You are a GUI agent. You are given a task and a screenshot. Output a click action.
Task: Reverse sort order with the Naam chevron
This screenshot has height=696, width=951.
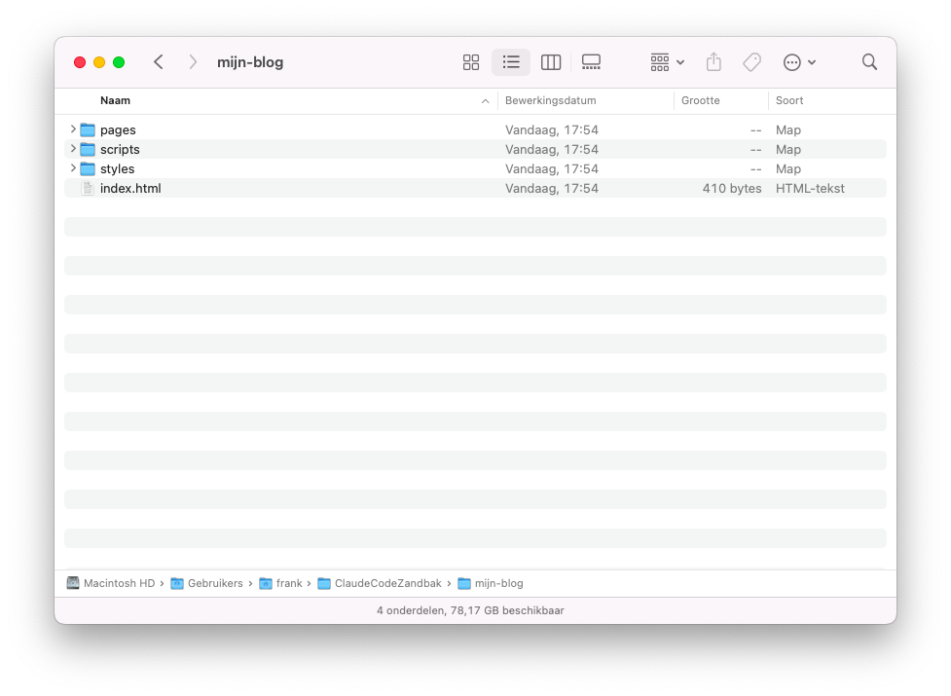coord(485,100)
